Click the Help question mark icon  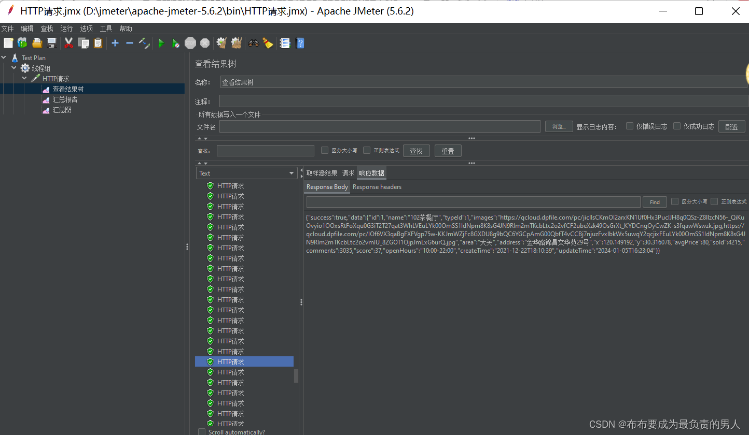[x=300, y=43]
